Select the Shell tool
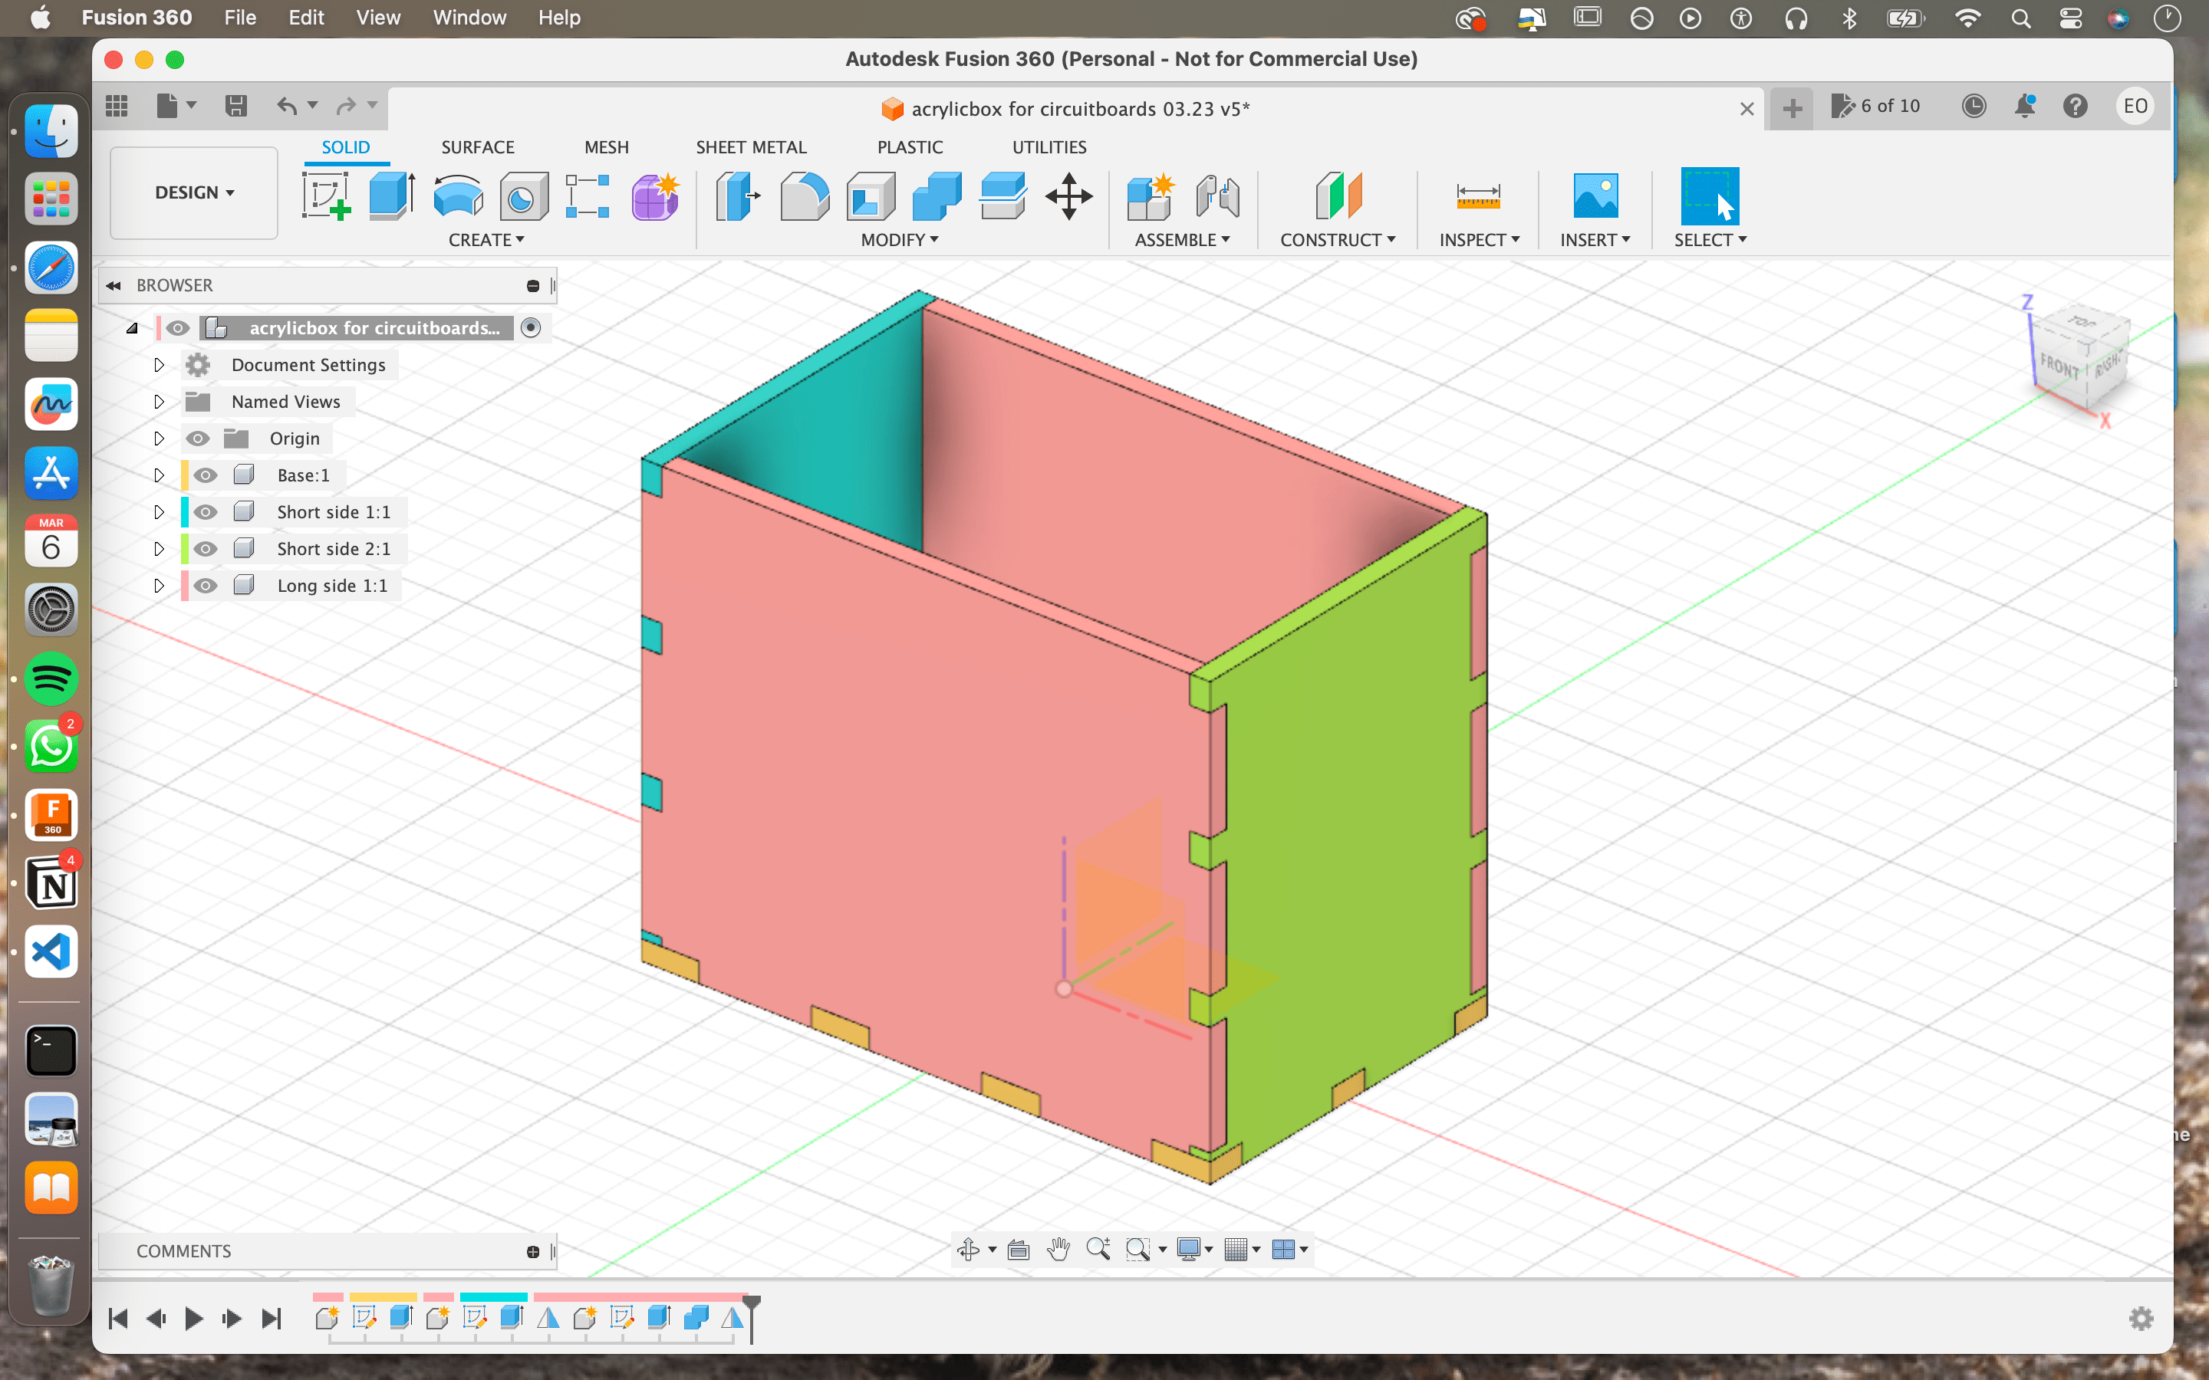Image resolution: width=2209 pixels, height=1380 pixels. coord(870,196)
